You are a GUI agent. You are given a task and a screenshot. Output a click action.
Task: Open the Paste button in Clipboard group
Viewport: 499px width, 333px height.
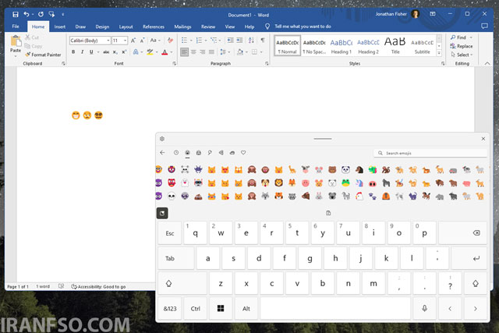tap(16, 45)
